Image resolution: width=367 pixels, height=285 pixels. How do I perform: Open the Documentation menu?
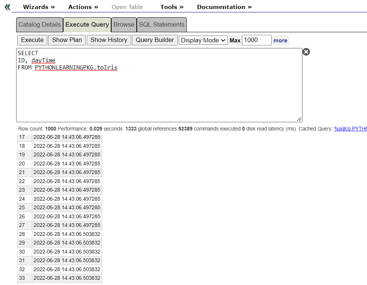click(224, 7)
